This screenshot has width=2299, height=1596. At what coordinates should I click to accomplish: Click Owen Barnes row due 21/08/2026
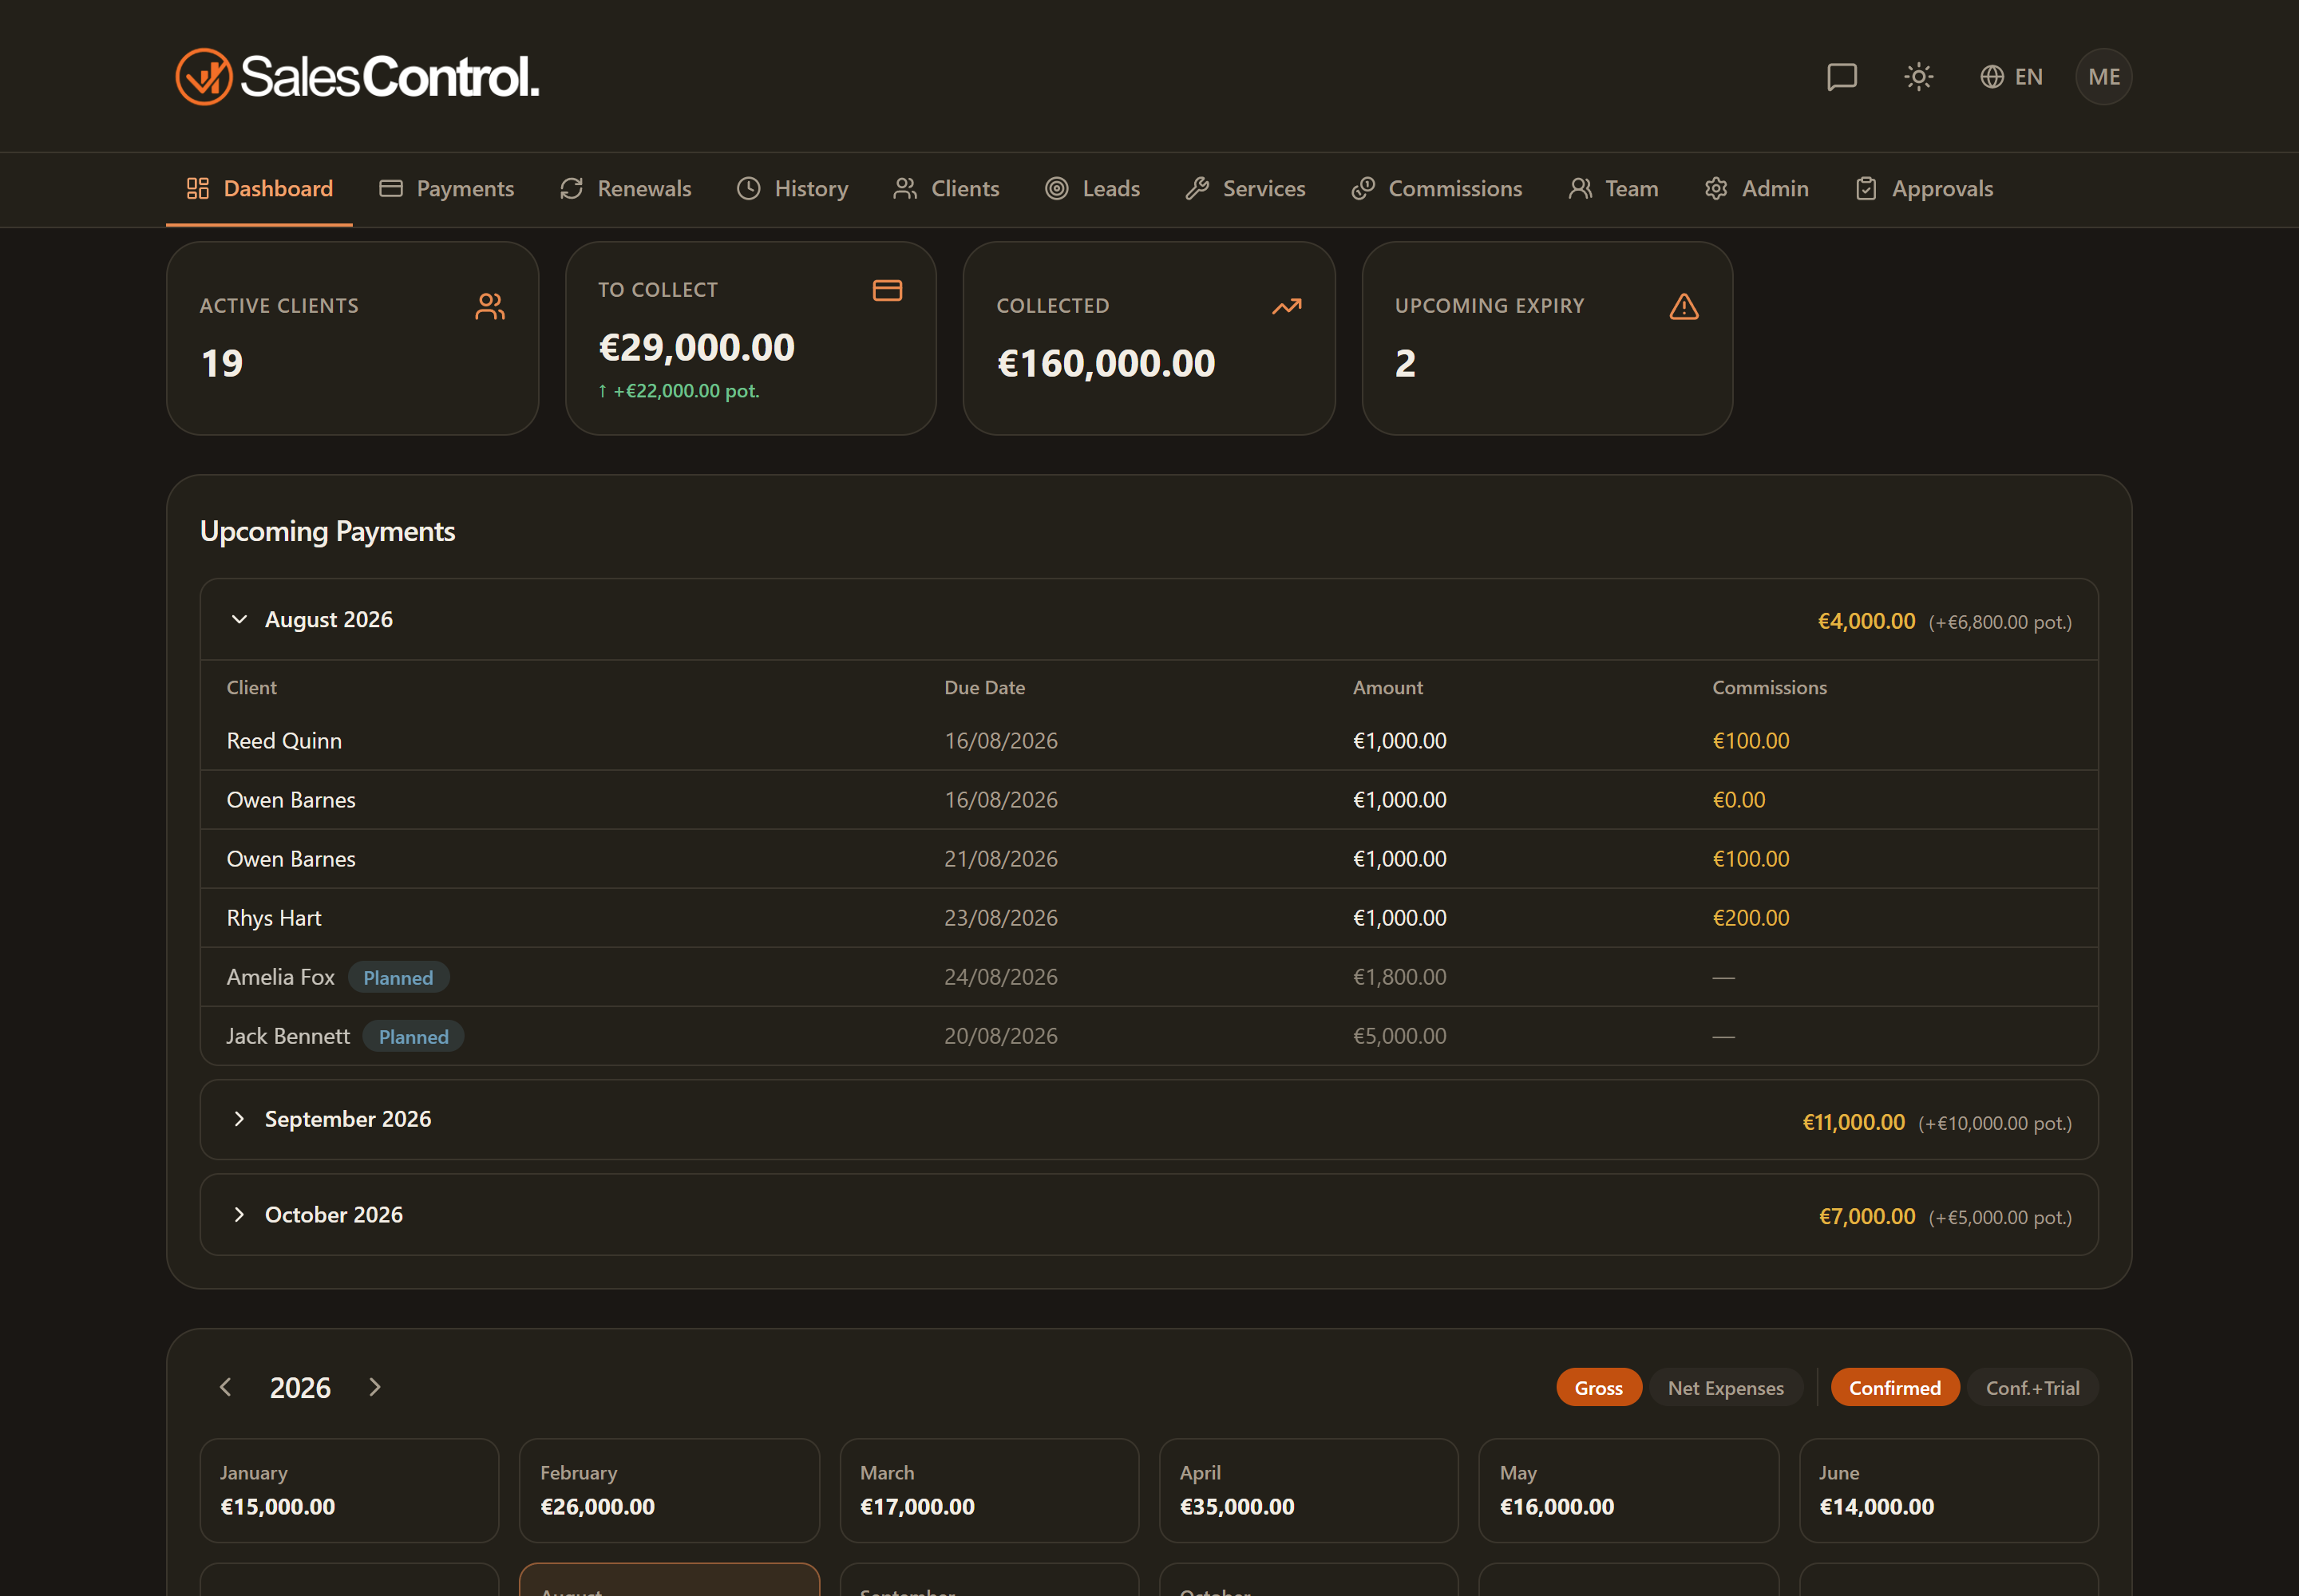[1149, 859]
